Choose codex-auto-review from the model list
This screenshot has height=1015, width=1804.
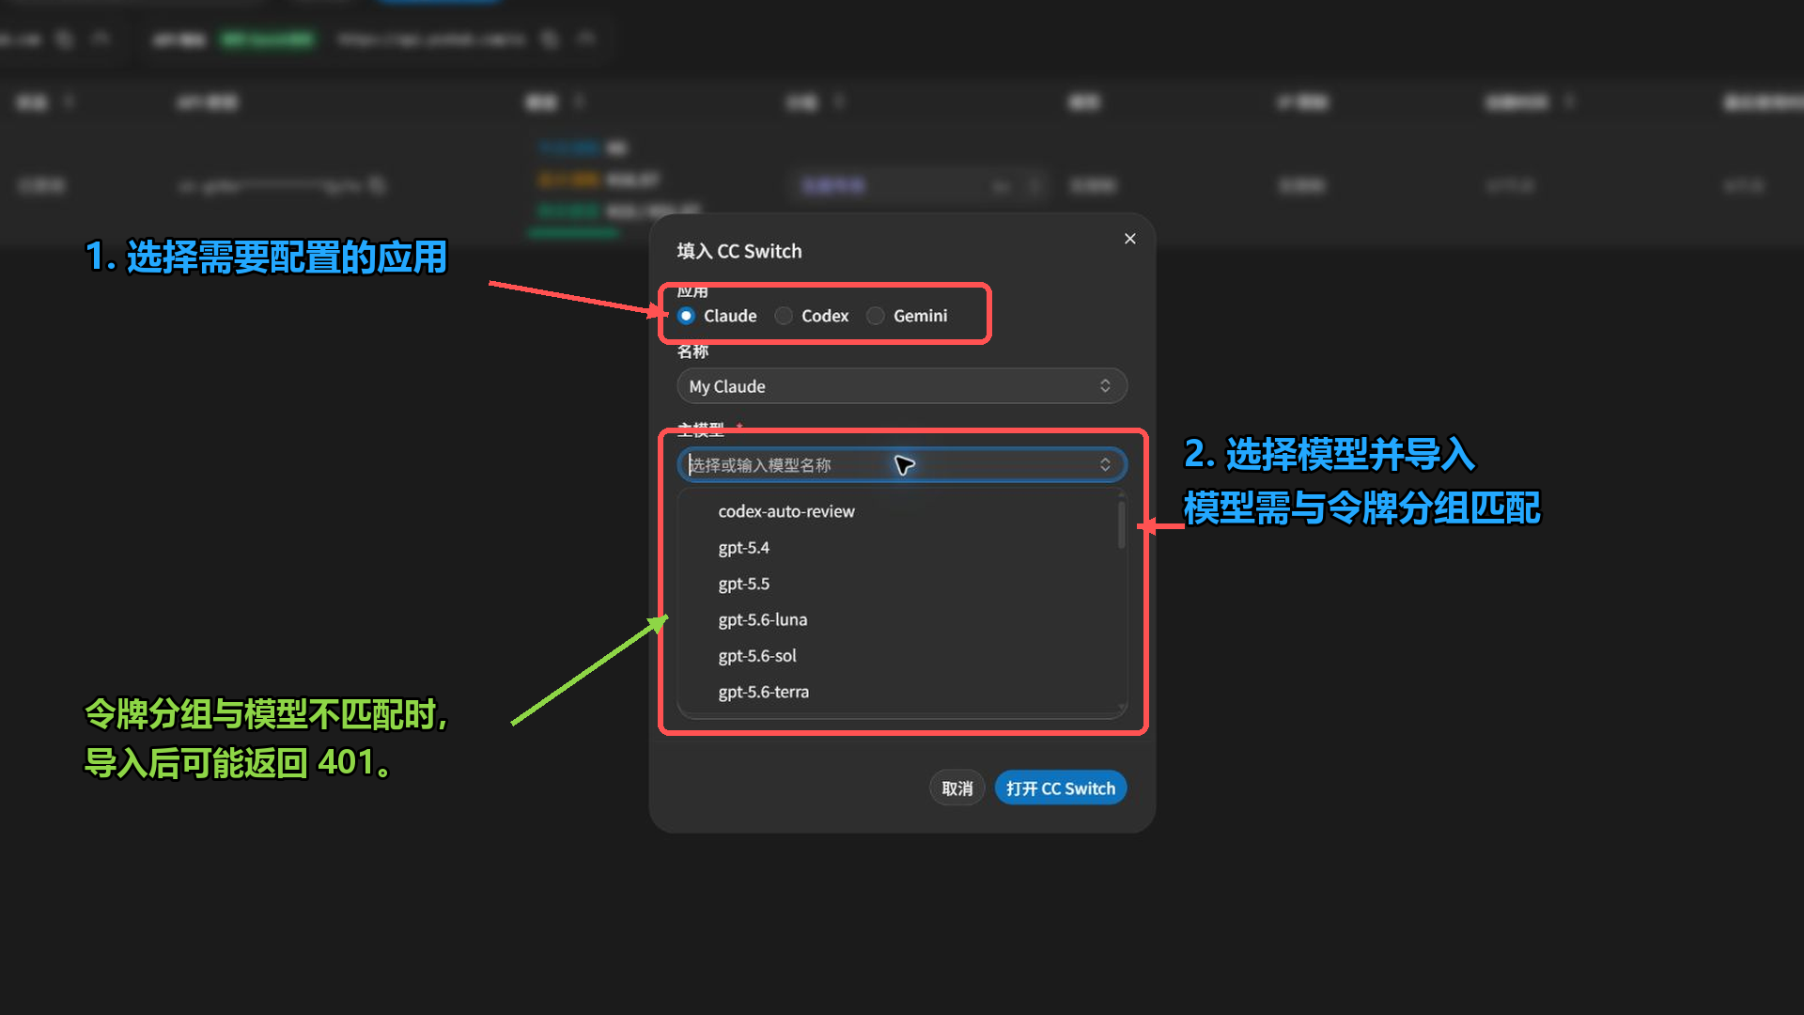tap(902, 511)
